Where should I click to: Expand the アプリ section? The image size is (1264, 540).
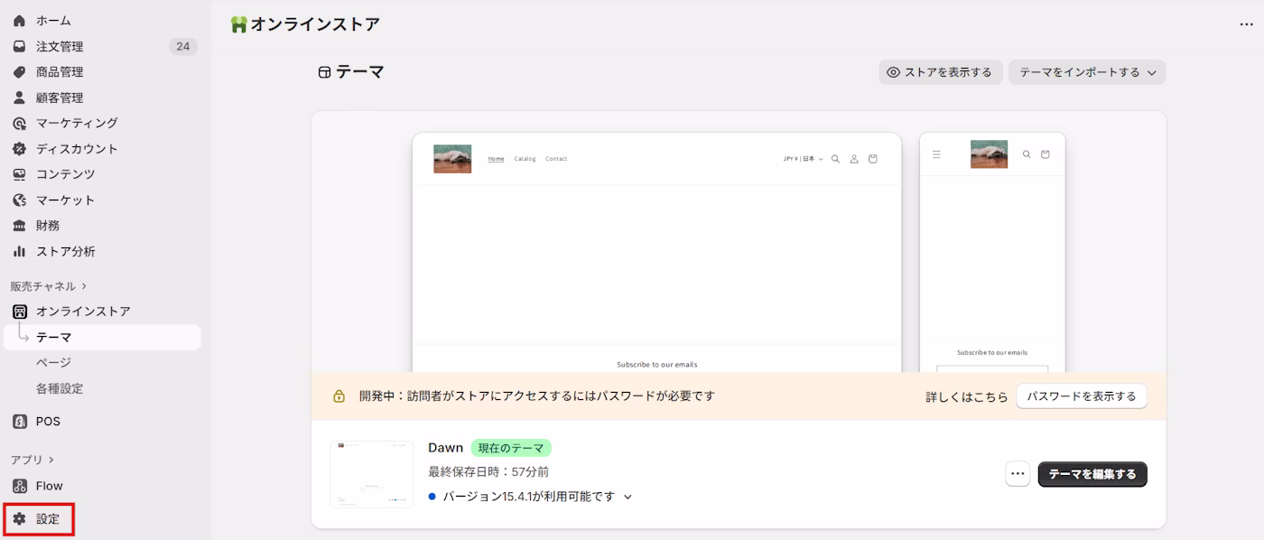[38, 459]
